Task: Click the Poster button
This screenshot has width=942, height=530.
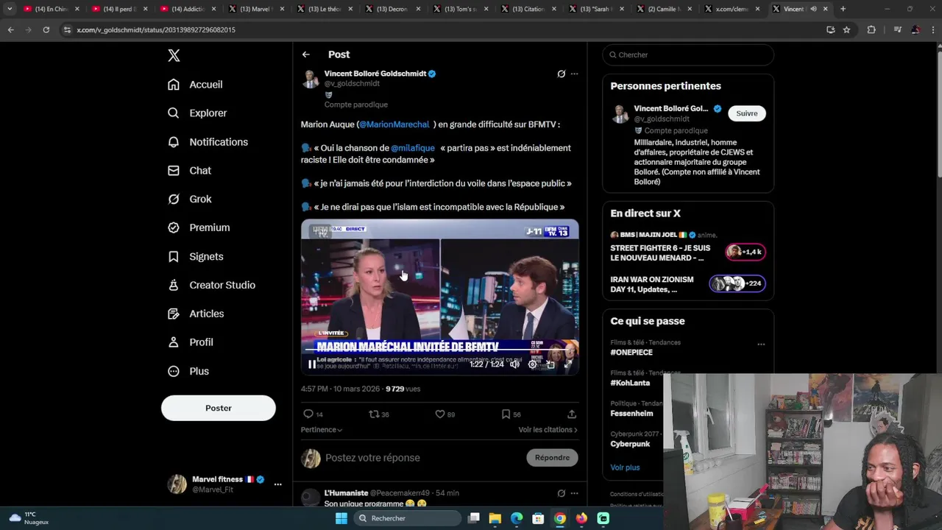Action: coord(219,408)
